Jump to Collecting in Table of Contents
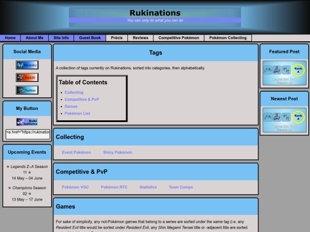 (74, 92)
